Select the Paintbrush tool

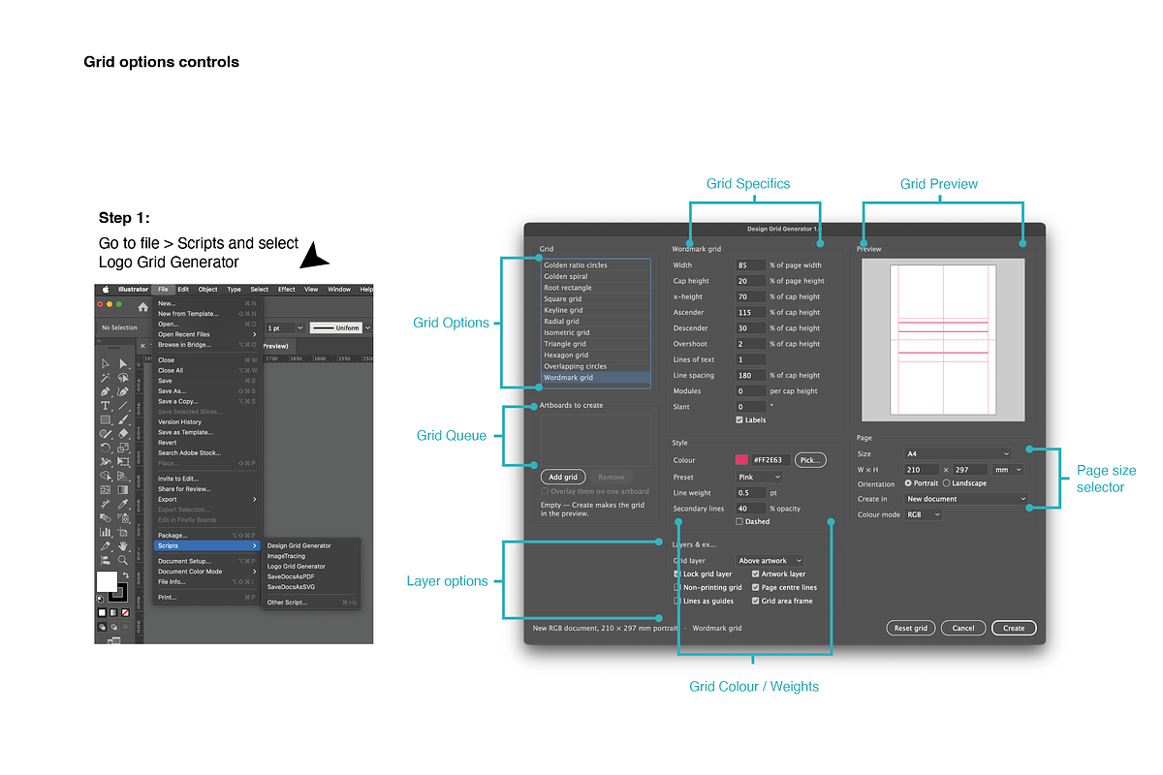click(x=123, y=419)
